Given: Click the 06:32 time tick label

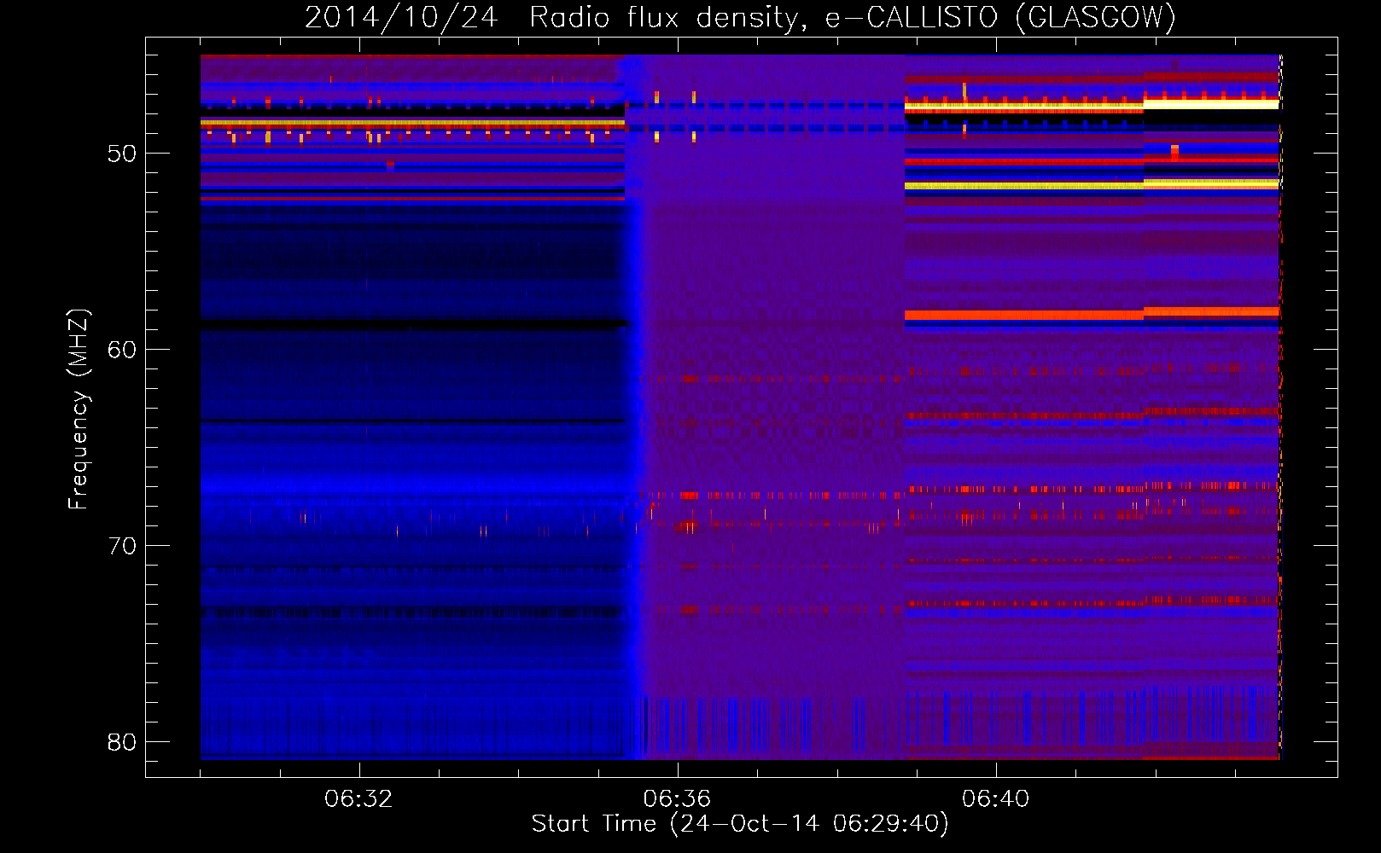Looking at the screenshot, I should point(358,799).
